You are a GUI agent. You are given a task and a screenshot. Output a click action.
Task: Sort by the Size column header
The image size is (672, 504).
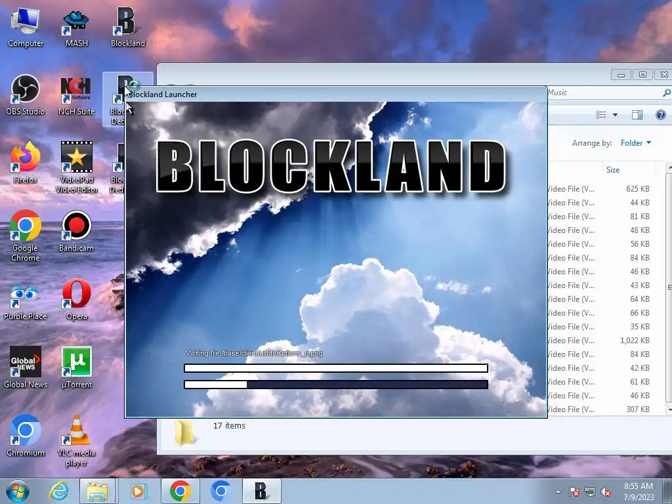[613, 170]
